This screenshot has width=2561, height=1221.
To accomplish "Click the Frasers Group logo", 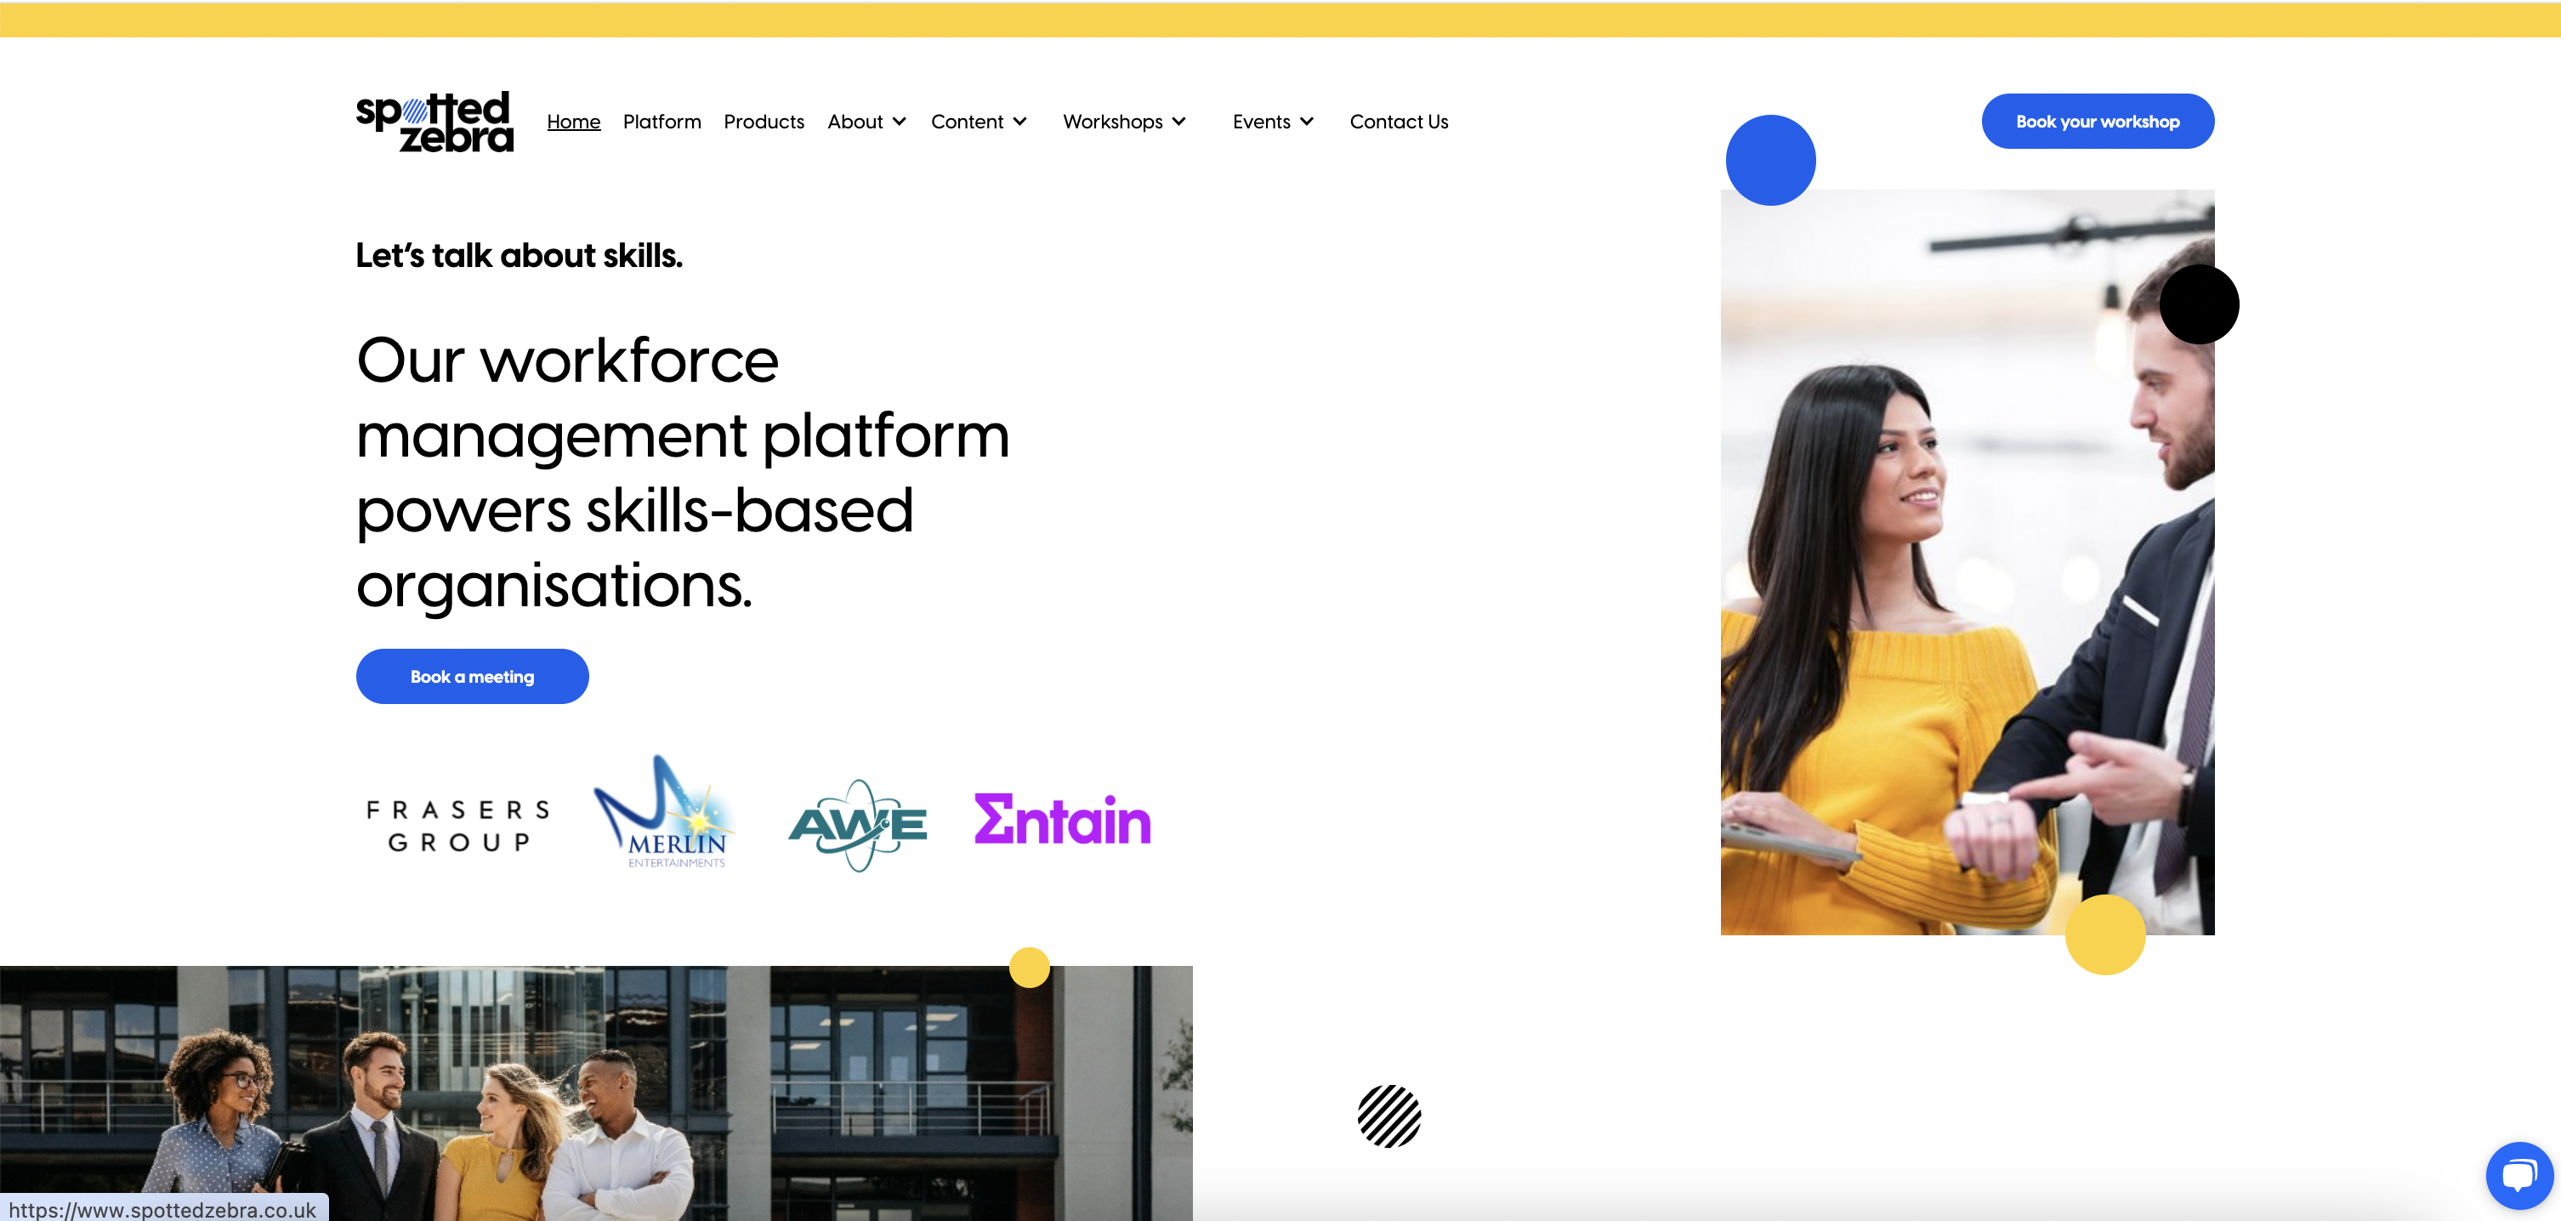I will [x=458, y=826].
